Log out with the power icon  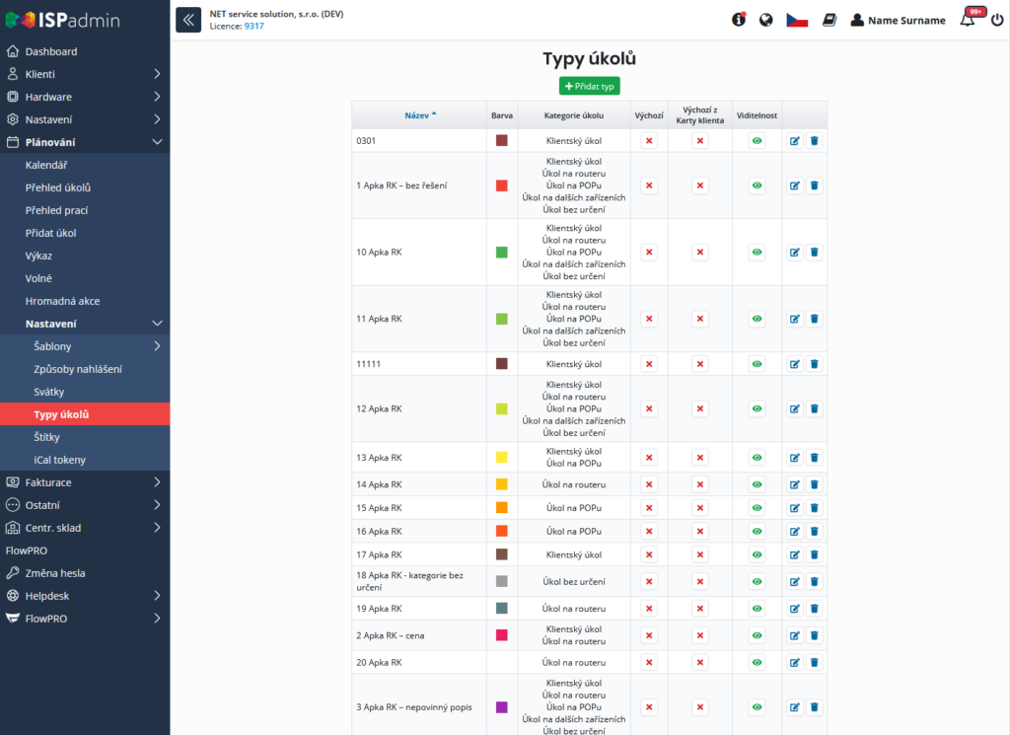(x=996, y=20)
